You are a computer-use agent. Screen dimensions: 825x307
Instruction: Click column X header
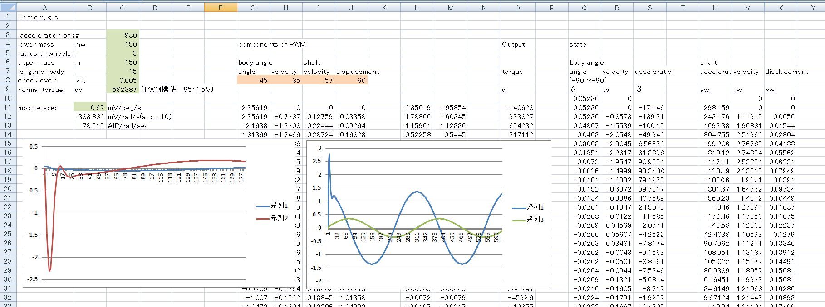pyautogui.click(x=781, y=8)
